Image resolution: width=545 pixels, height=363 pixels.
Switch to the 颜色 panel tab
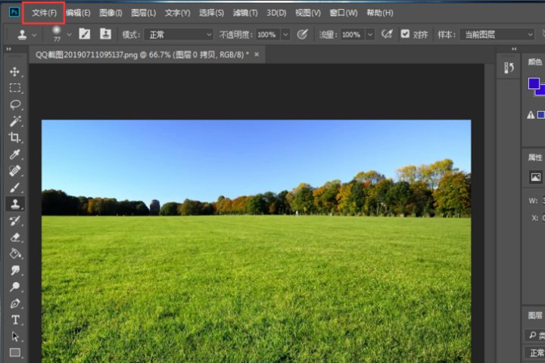click(535, 62)
